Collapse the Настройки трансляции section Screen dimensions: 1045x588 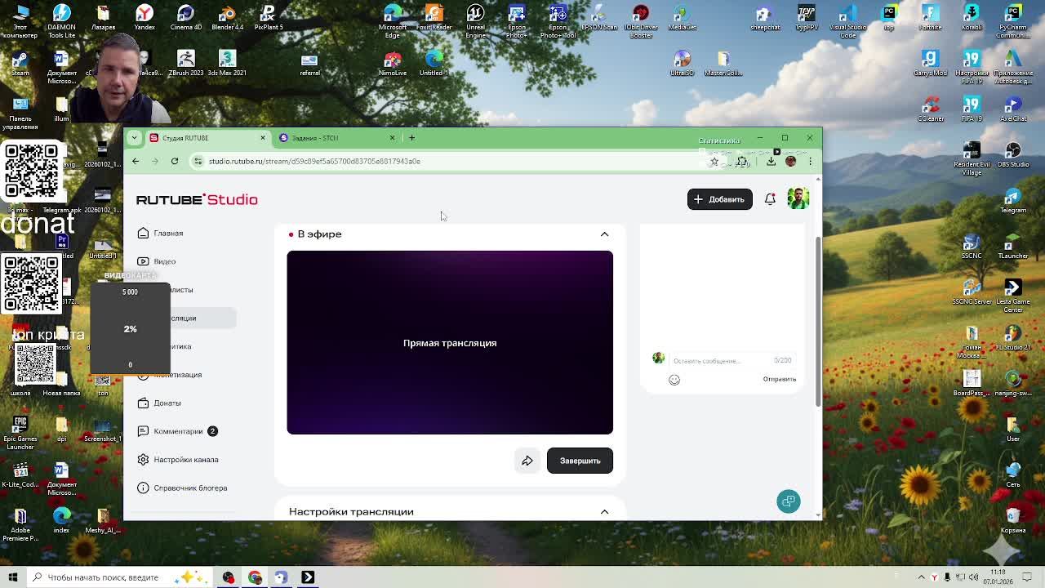[x=604, y=512]
